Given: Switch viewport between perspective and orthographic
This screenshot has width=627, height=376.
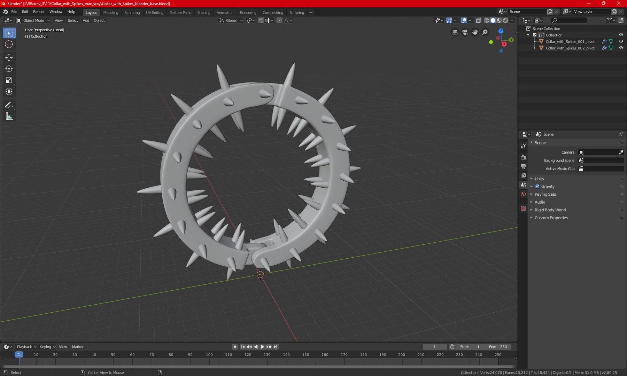Looking at the screenshot, I should 455,32.
